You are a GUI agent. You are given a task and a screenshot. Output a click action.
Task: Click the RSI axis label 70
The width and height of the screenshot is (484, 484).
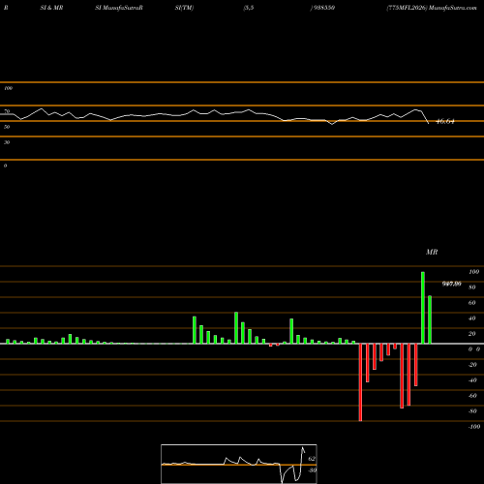click(x=7, y=111)
